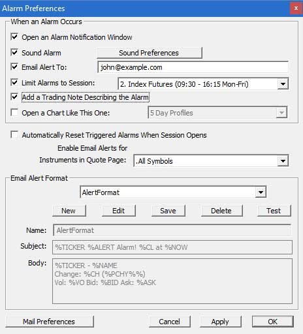This screenshot has height=334, width=303.
Task: Open Mail Preferences
Action: (50, 322)
